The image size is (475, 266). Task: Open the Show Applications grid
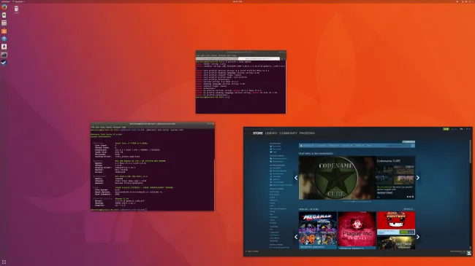pyautogui.click(x=4, y=262)
